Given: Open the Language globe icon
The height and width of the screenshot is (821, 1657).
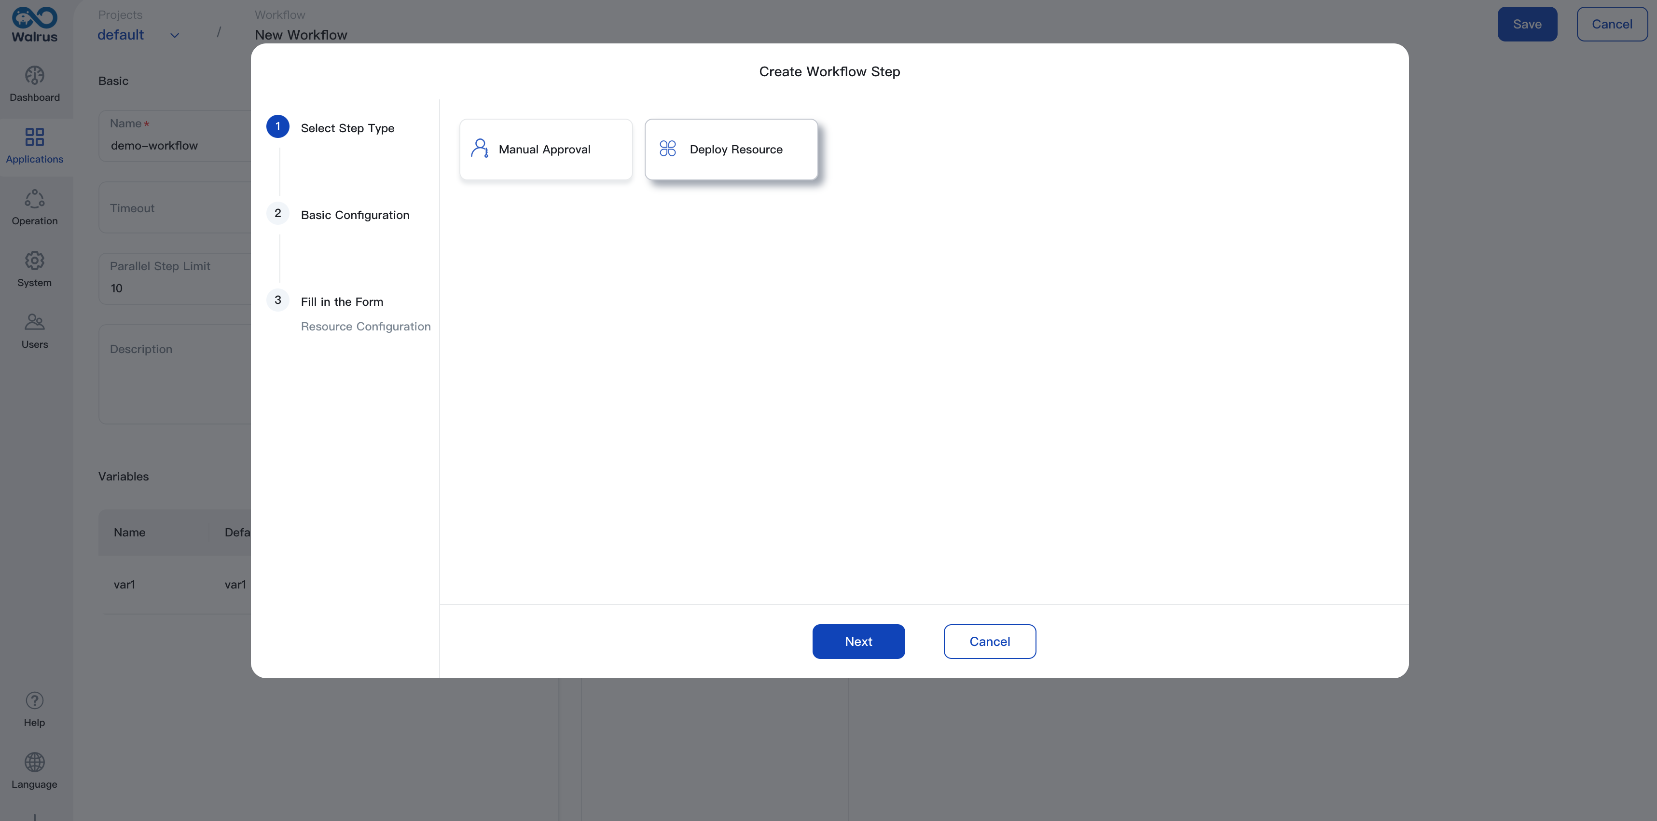Looking at the screenshot, I should pyautogui.click(x=35, y=762).
